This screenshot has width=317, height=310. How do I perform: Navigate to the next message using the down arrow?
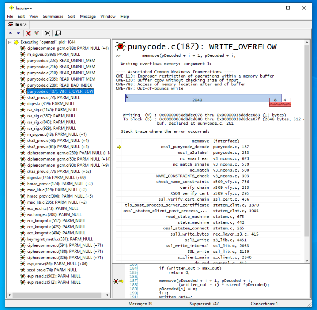(x=18, y=33)
